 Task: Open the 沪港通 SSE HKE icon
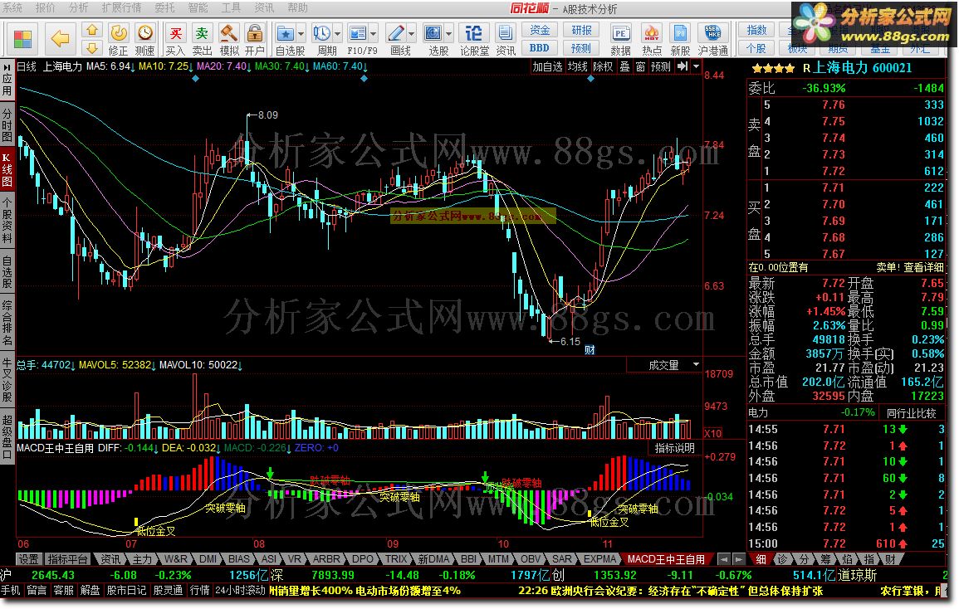click(x=712, y=33)
